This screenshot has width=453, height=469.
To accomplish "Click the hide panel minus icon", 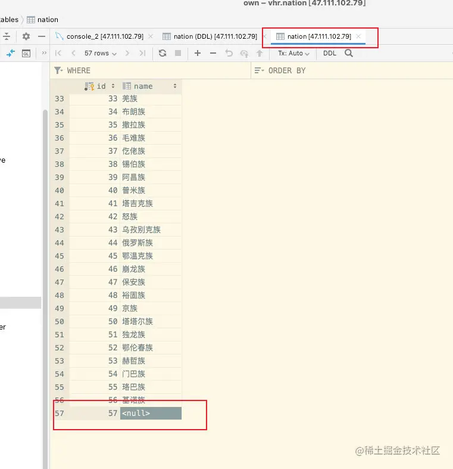I will pyautogui.click(x=42, y=36).
